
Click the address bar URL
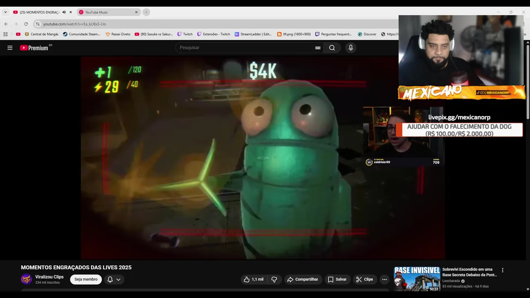(75, 24)
